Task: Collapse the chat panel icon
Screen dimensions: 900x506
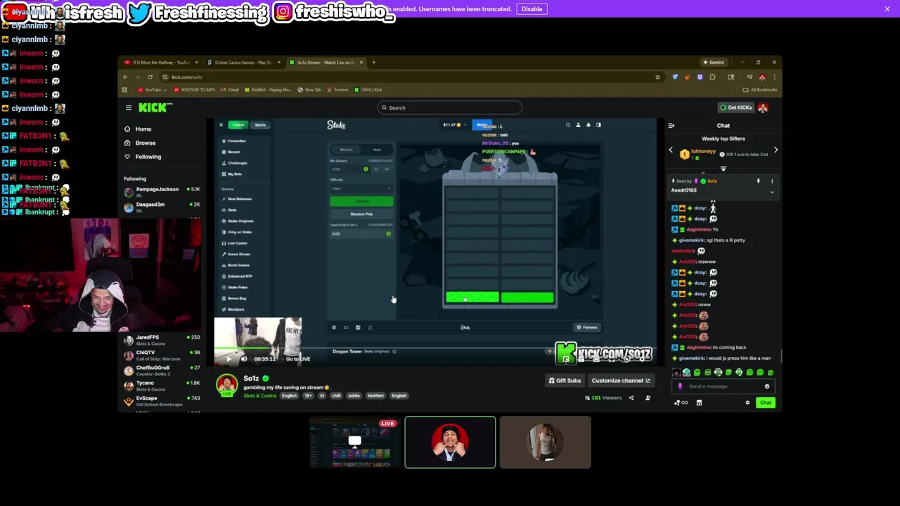Action: (x=671, y=126)
